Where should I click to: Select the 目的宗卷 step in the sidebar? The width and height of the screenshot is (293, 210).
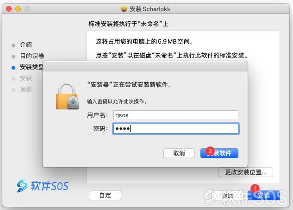tap(32, 56)
